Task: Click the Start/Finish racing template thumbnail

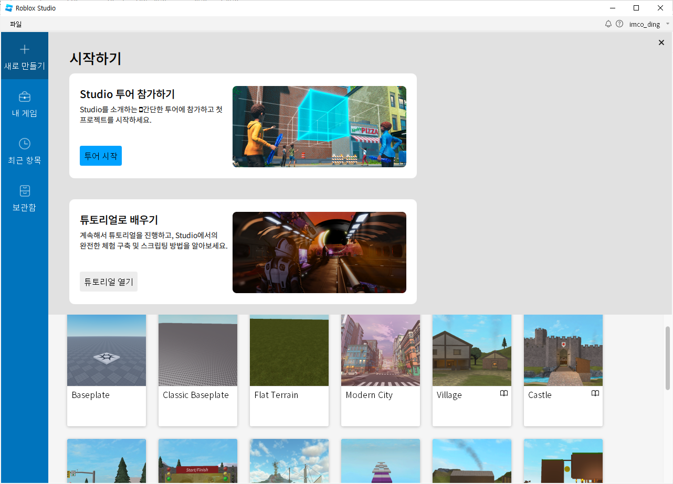Action: tap(198, 461)
